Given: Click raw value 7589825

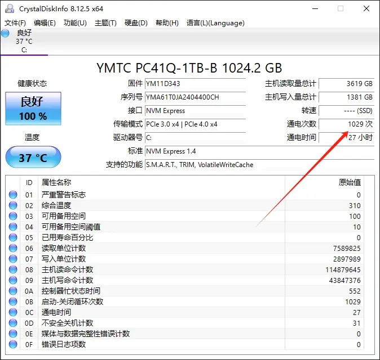Looking at the screenshot, I should [x=347, y=248].
